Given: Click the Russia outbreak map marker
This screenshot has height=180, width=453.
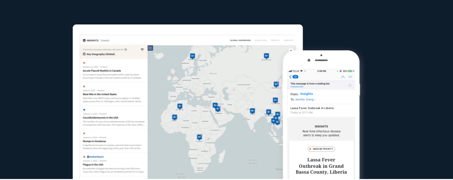Looking at the screenshot, I should [266, 56].
